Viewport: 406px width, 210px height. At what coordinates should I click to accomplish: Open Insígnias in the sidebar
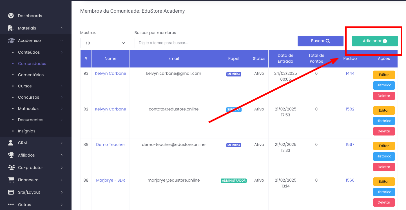click(x=26, y=131)
